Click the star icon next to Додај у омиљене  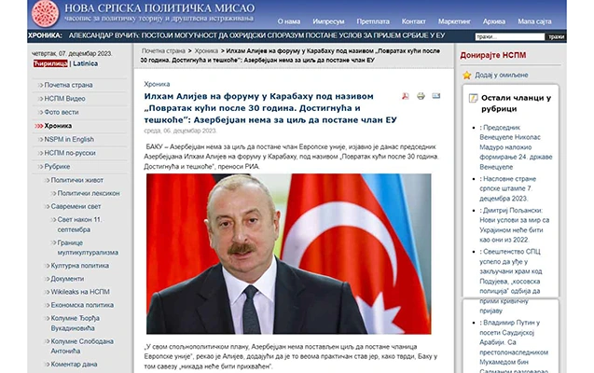[x=466, y=74]
